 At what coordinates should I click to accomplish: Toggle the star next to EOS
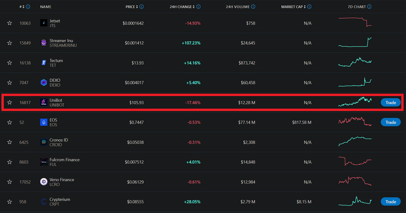click(9, 122)
